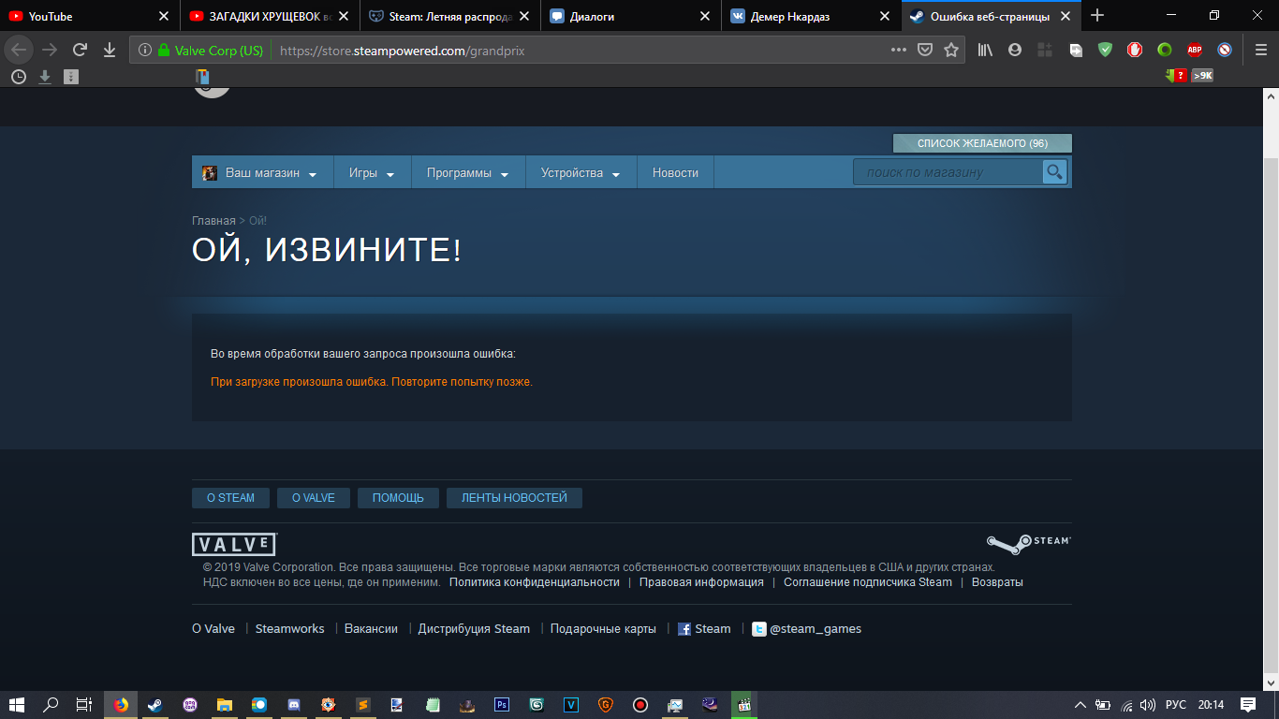
Task: Click the history clock bookmark icon
Action: [18, 77]
